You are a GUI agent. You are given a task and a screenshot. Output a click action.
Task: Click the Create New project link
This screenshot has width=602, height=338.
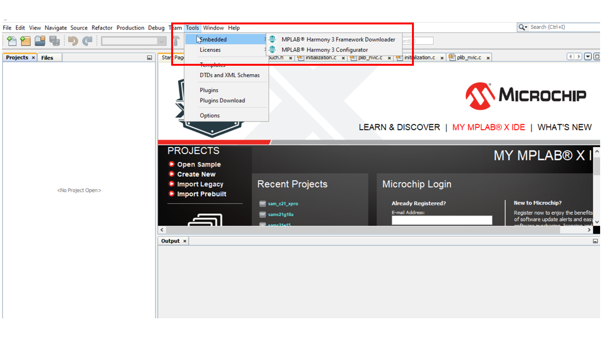click(196, 174)
